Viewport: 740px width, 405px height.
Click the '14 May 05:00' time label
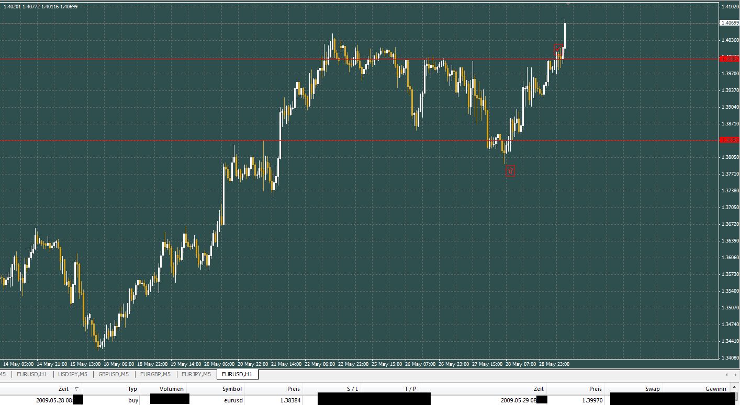click(18, 364)
